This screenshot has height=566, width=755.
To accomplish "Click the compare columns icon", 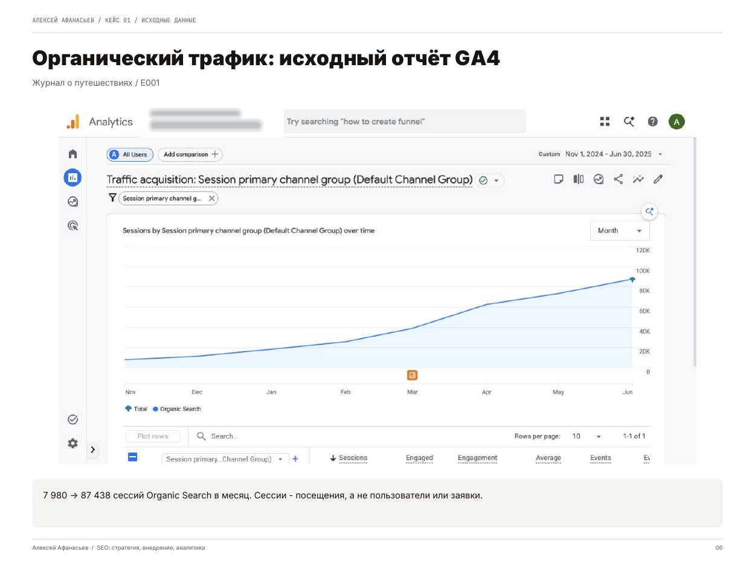I will (x=579, y=179).
